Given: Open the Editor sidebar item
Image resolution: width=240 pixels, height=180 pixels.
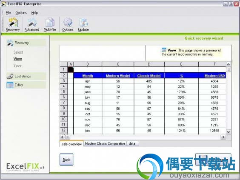Looking at the screenshot, I should pyautogui.click(x=26, y=85).
